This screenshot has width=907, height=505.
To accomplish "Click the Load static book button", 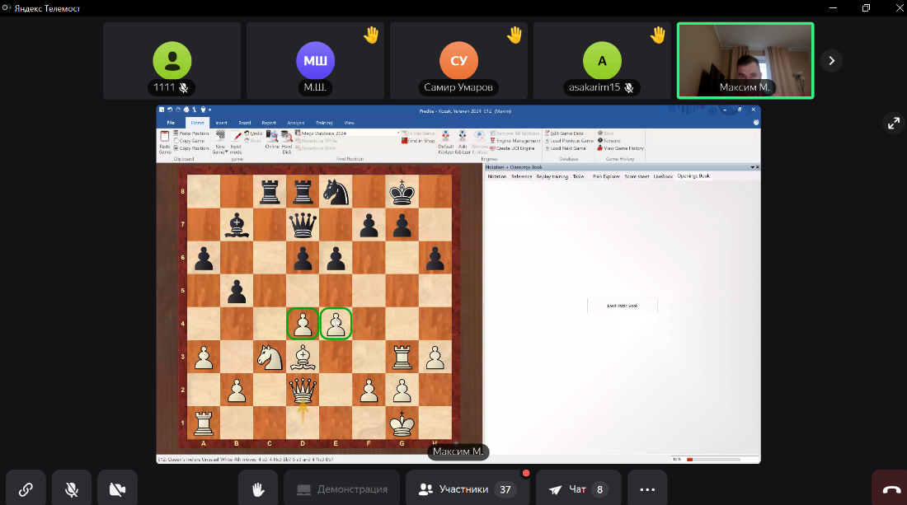I will click(622, 306).
